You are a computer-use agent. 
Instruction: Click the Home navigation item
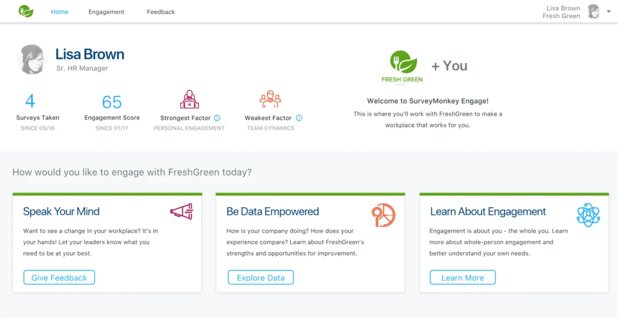(60, 11)
